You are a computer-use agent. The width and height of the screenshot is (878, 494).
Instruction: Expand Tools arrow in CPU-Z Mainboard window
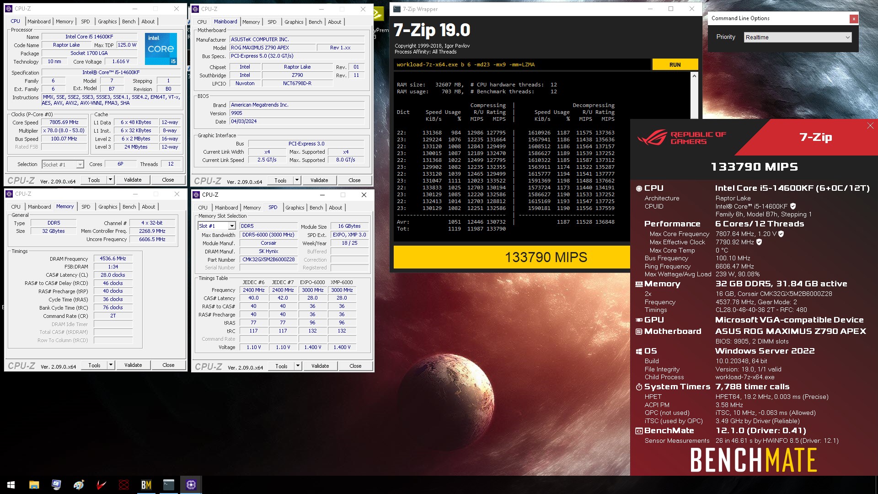(x=297, y=180)
